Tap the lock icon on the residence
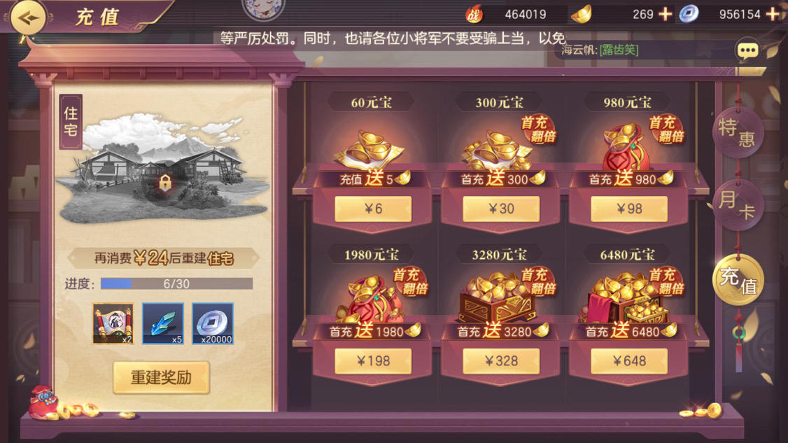 [x=165, y=183]
